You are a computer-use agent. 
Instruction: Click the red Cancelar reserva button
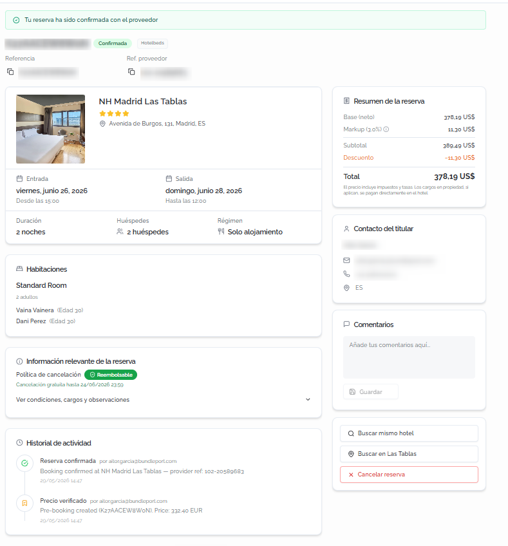pos(409,475)
